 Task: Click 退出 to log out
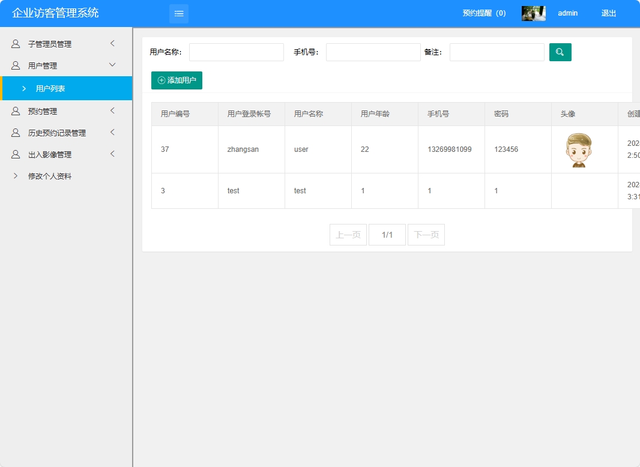click(x=608, y=13)
